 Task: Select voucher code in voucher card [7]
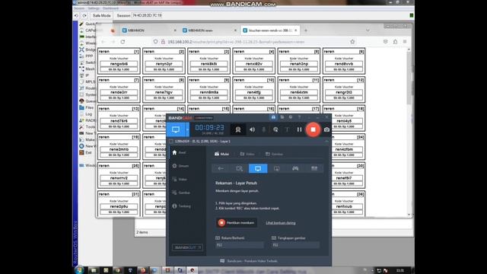click(x=119, y=92)
